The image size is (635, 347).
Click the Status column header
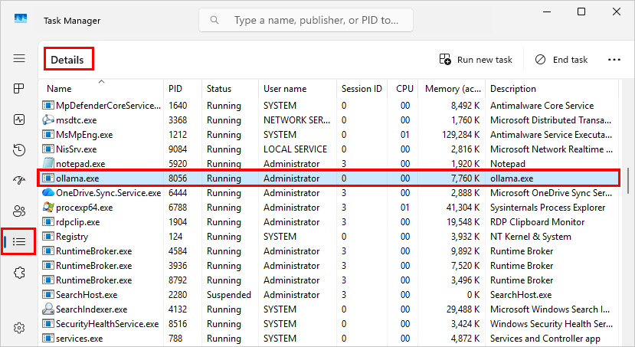tap(219, 89)
